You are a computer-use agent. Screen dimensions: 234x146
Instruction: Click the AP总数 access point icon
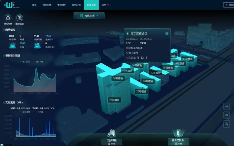pyautogui.click(x=12, y=45)
